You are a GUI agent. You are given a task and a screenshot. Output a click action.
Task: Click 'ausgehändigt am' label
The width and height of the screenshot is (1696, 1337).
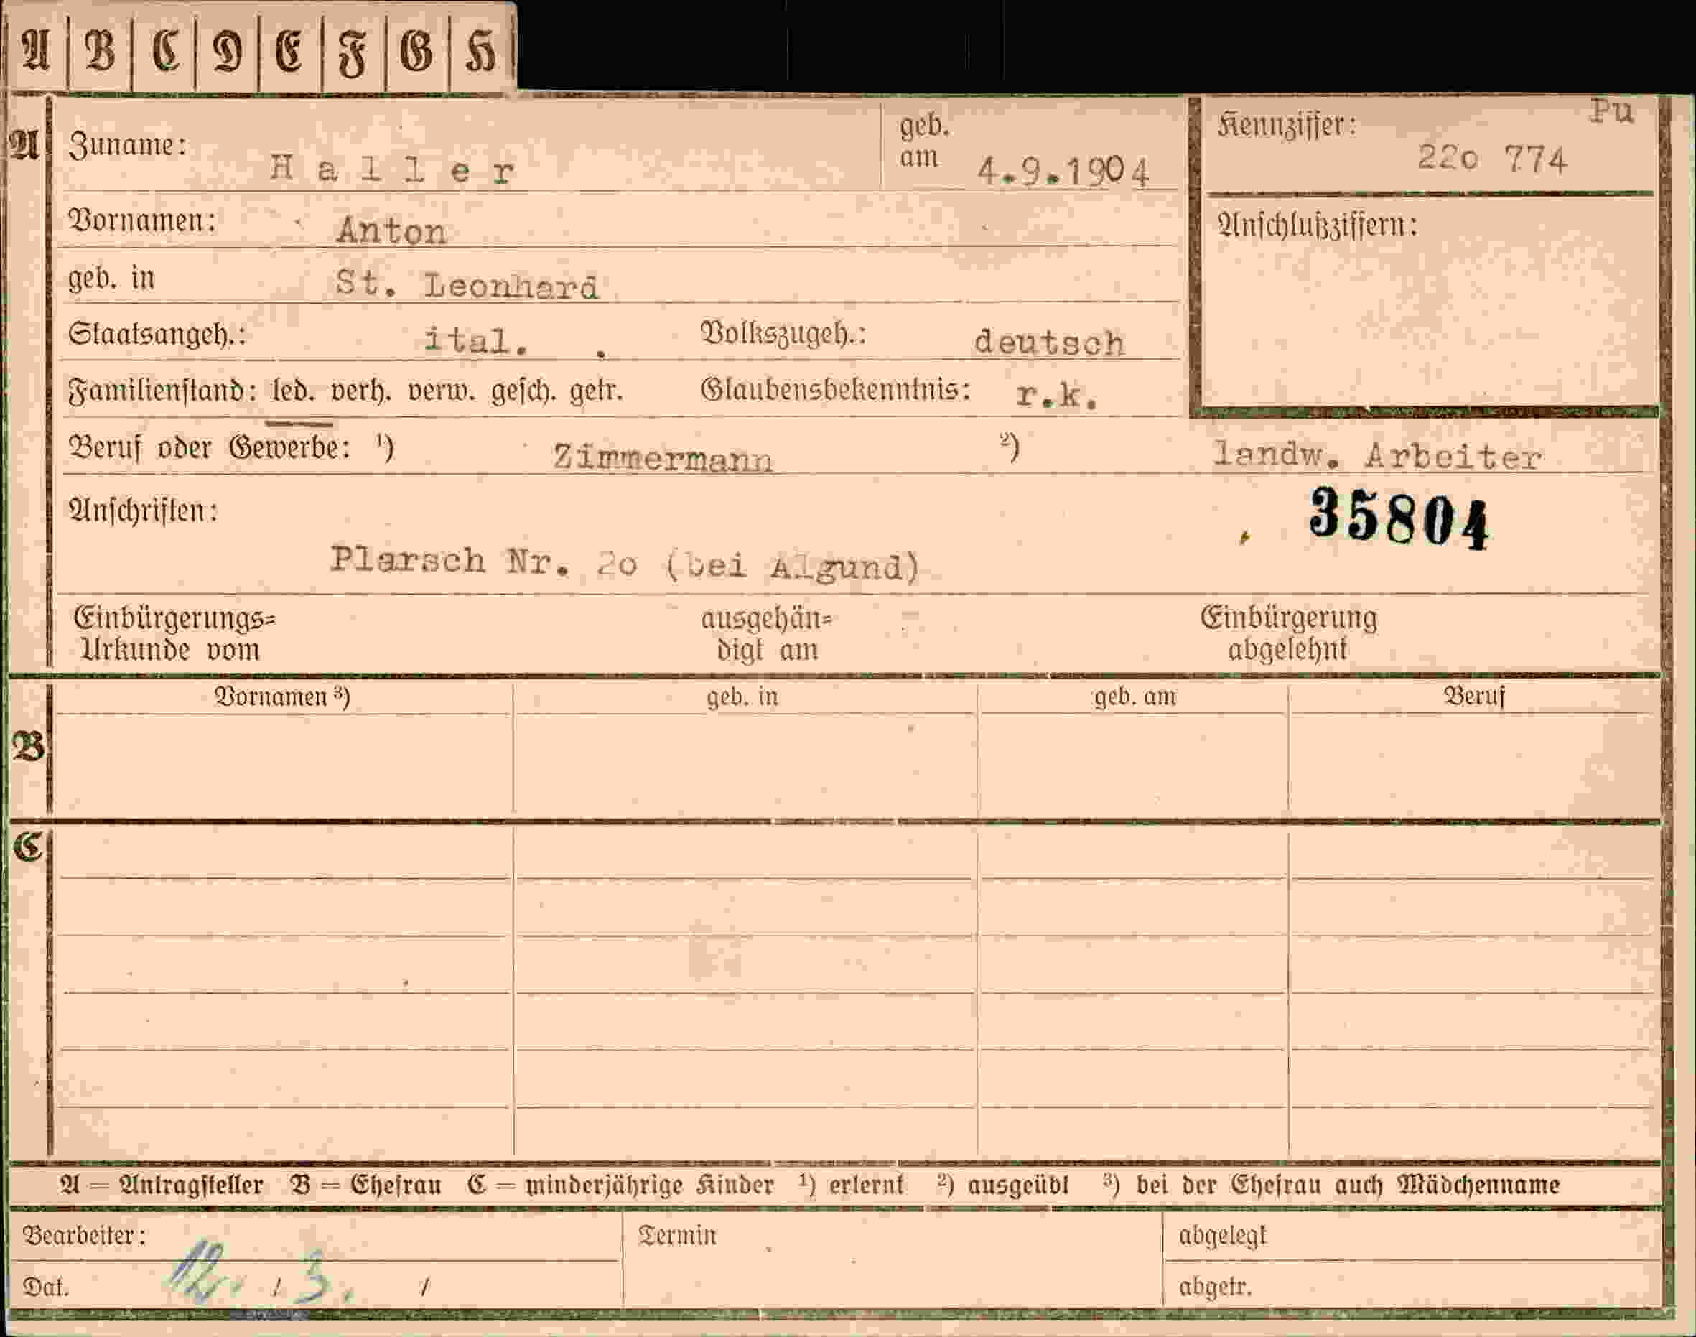point(766,633)
